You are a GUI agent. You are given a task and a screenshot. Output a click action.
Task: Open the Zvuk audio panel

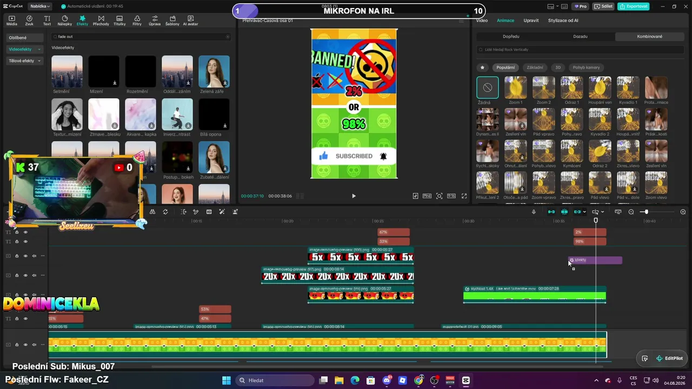(x=29, y=21)
